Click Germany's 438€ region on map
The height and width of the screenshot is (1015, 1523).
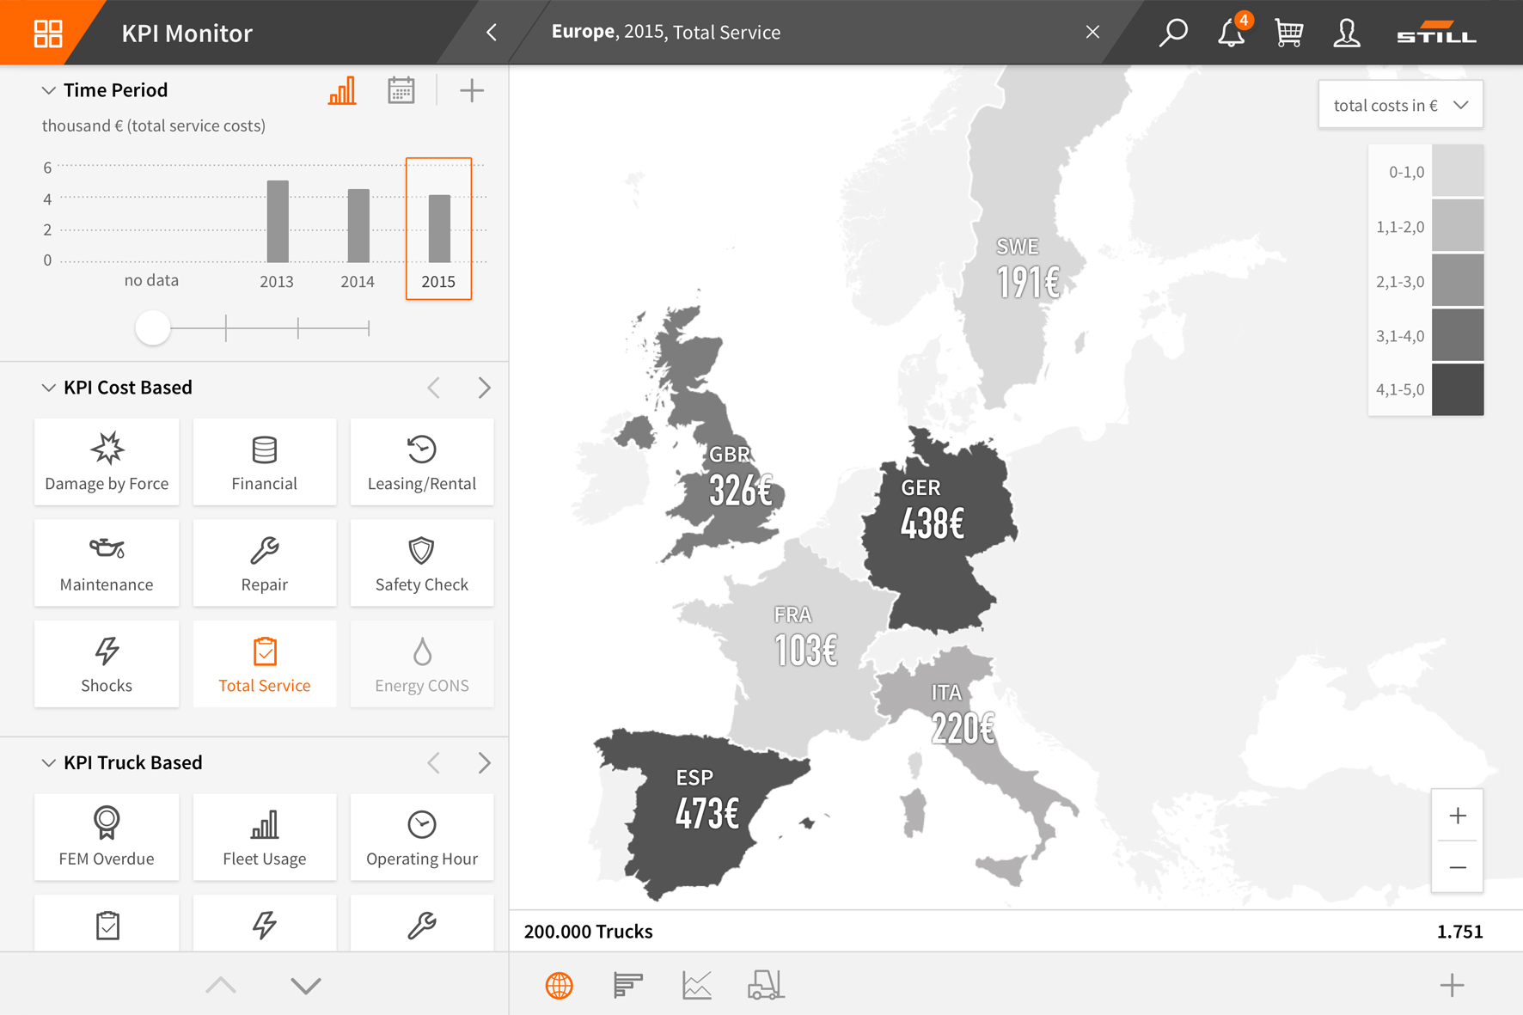tap(935, 533)
